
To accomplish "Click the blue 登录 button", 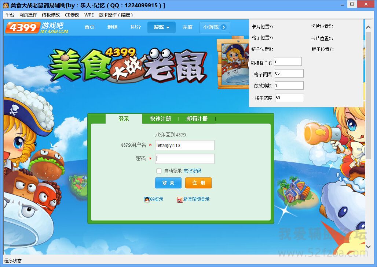I will 168,183.
